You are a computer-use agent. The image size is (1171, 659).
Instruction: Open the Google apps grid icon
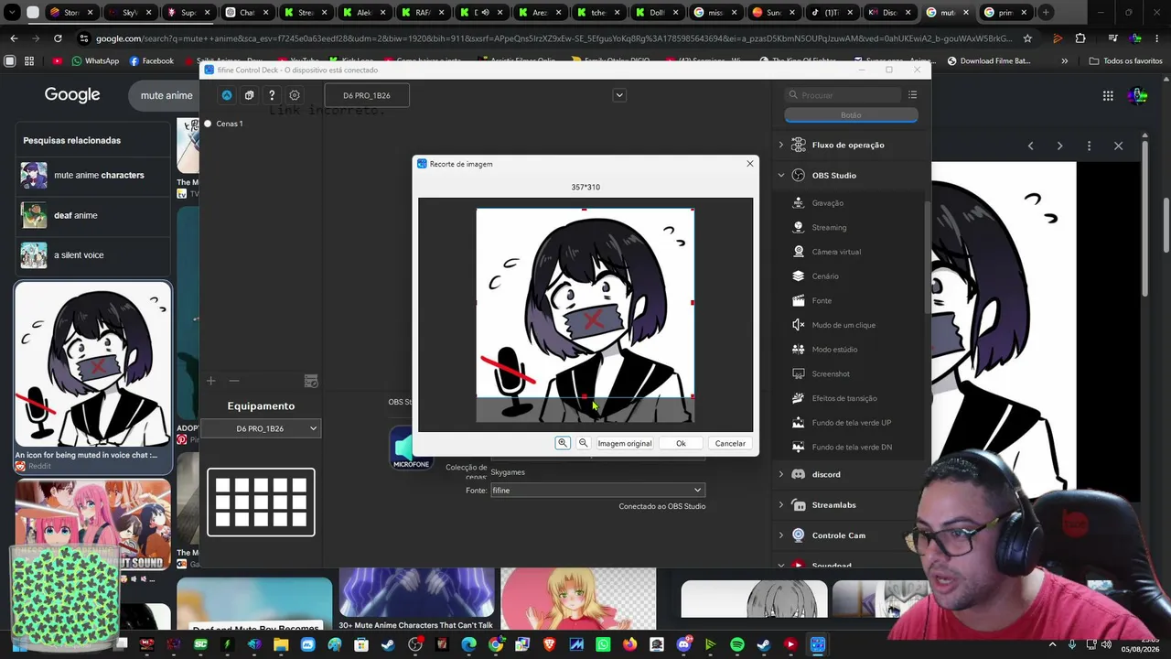coord(1108,95)
